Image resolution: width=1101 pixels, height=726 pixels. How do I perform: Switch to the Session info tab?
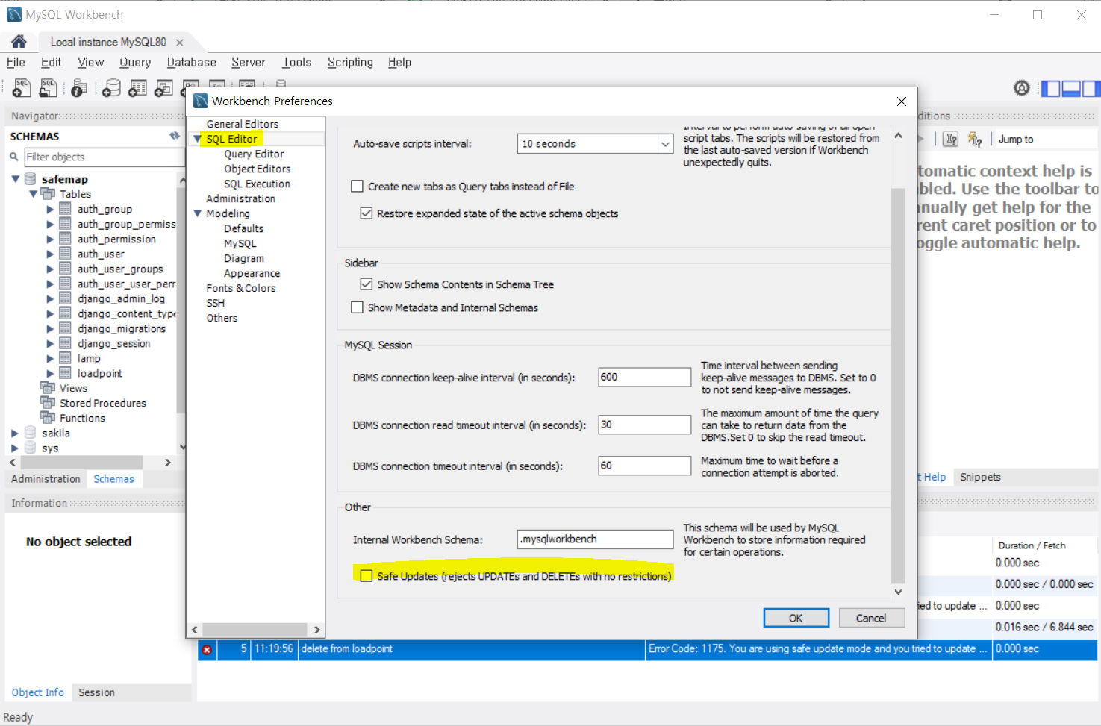(x=97, y=692)
